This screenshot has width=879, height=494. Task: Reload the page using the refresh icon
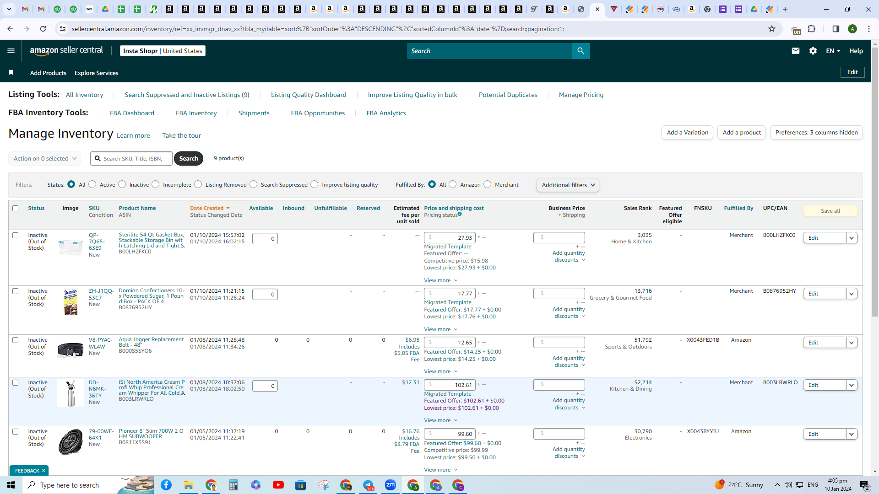pos(43,29)
